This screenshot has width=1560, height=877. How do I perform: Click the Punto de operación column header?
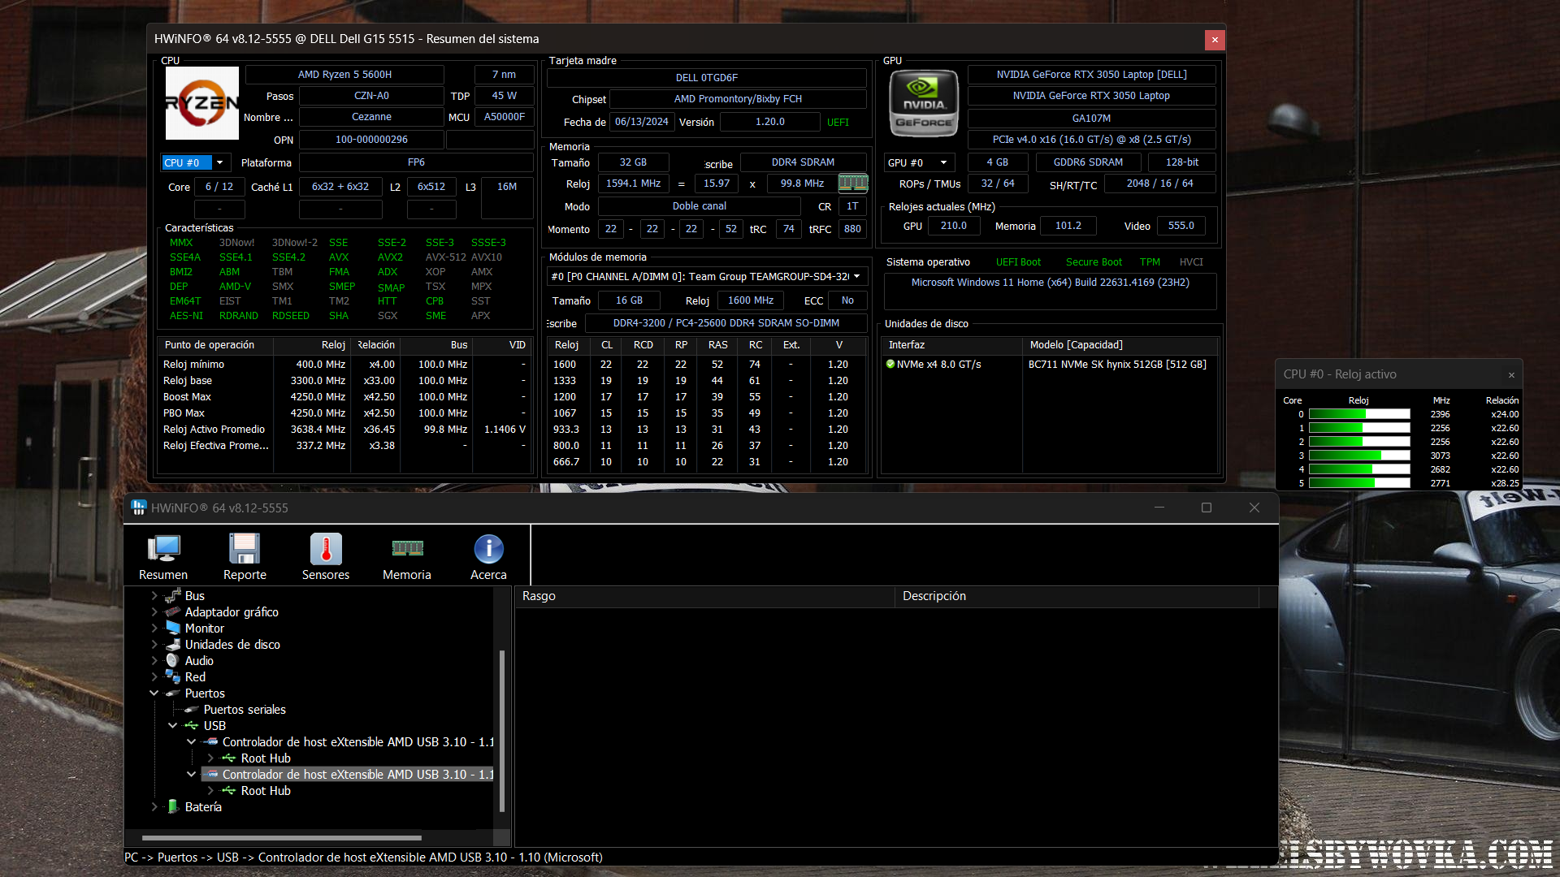(216, 345)
